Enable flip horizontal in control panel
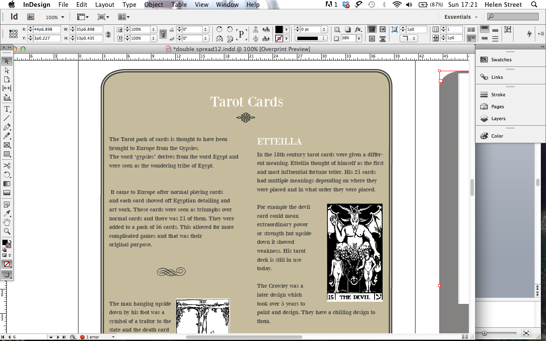546x341 pixels. tap(220, 38)
